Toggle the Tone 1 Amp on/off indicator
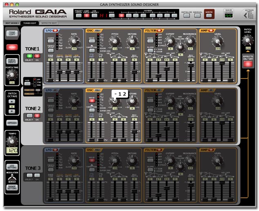259x211 pixels. pos(211,31)
